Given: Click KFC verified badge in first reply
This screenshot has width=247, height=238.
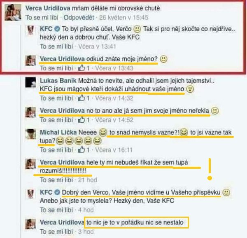Looking at the screenshot, I should [57, 29].
